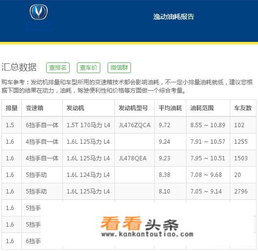Click the range 7.05 ~ 9.14
This screenshot has width=258, height=251.
pyautogui.click(x=206, y=192)
